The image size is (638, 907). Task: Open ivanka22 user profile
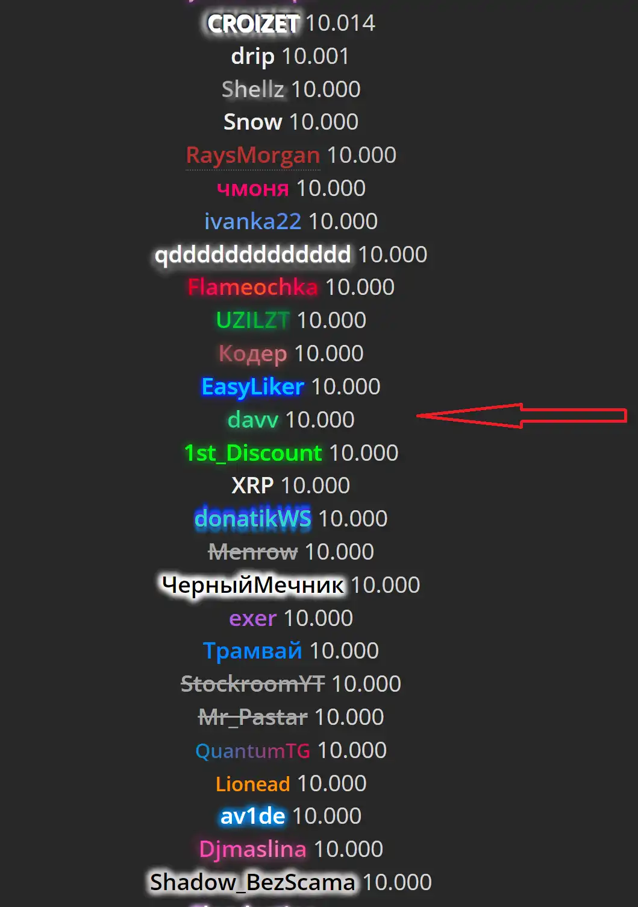tap(252, 222)
